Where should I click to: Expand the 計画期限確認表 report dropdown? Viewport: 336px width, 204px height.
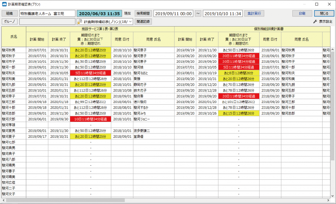click(x=130, y=22)
